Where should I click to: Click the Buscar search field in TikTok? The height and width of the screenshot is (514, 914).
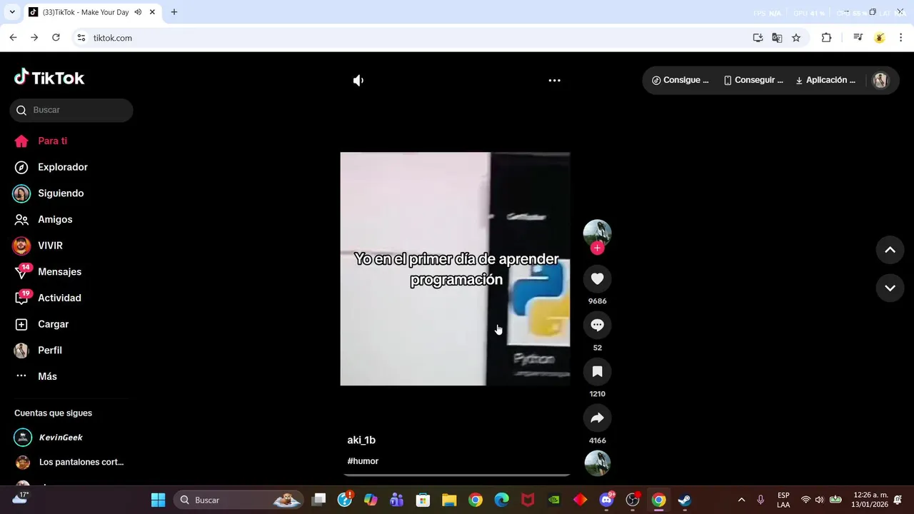point(71,110)
